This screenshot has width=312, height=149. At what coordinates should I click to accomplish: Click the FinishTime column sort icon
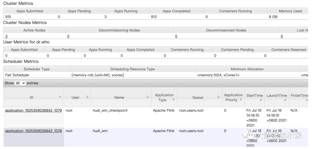pos(307,100)
